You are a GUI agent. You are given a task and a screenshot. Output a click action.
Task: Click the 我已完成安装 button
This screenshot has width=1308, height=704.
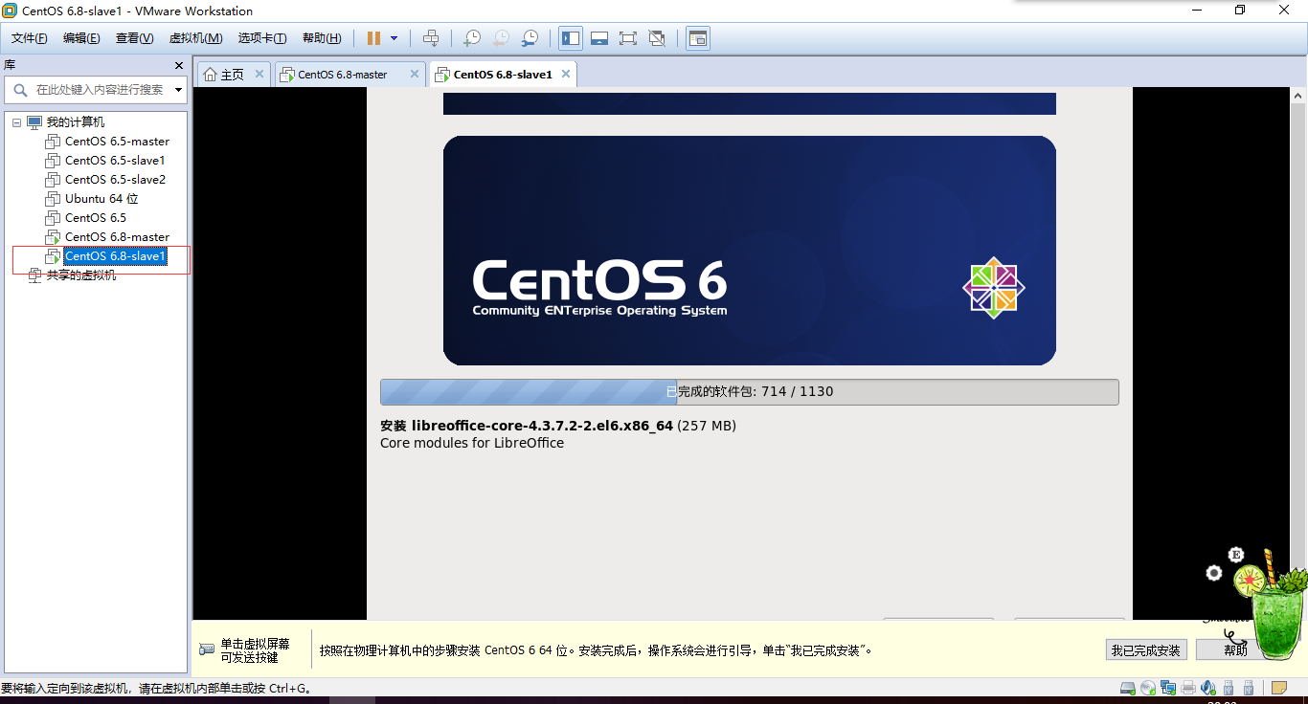point(1145,649)
